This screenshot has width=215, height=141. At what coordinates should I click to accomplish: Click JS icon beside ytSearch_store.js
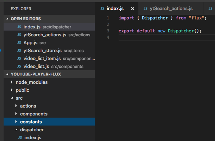[x=19, y=51]
